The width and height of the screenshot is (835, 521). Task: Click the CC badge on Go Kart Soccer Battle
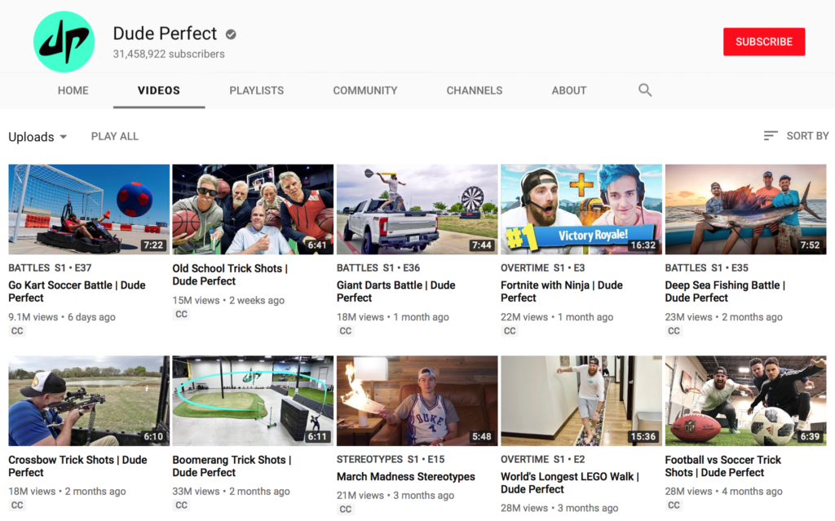[x=17, y=331]
